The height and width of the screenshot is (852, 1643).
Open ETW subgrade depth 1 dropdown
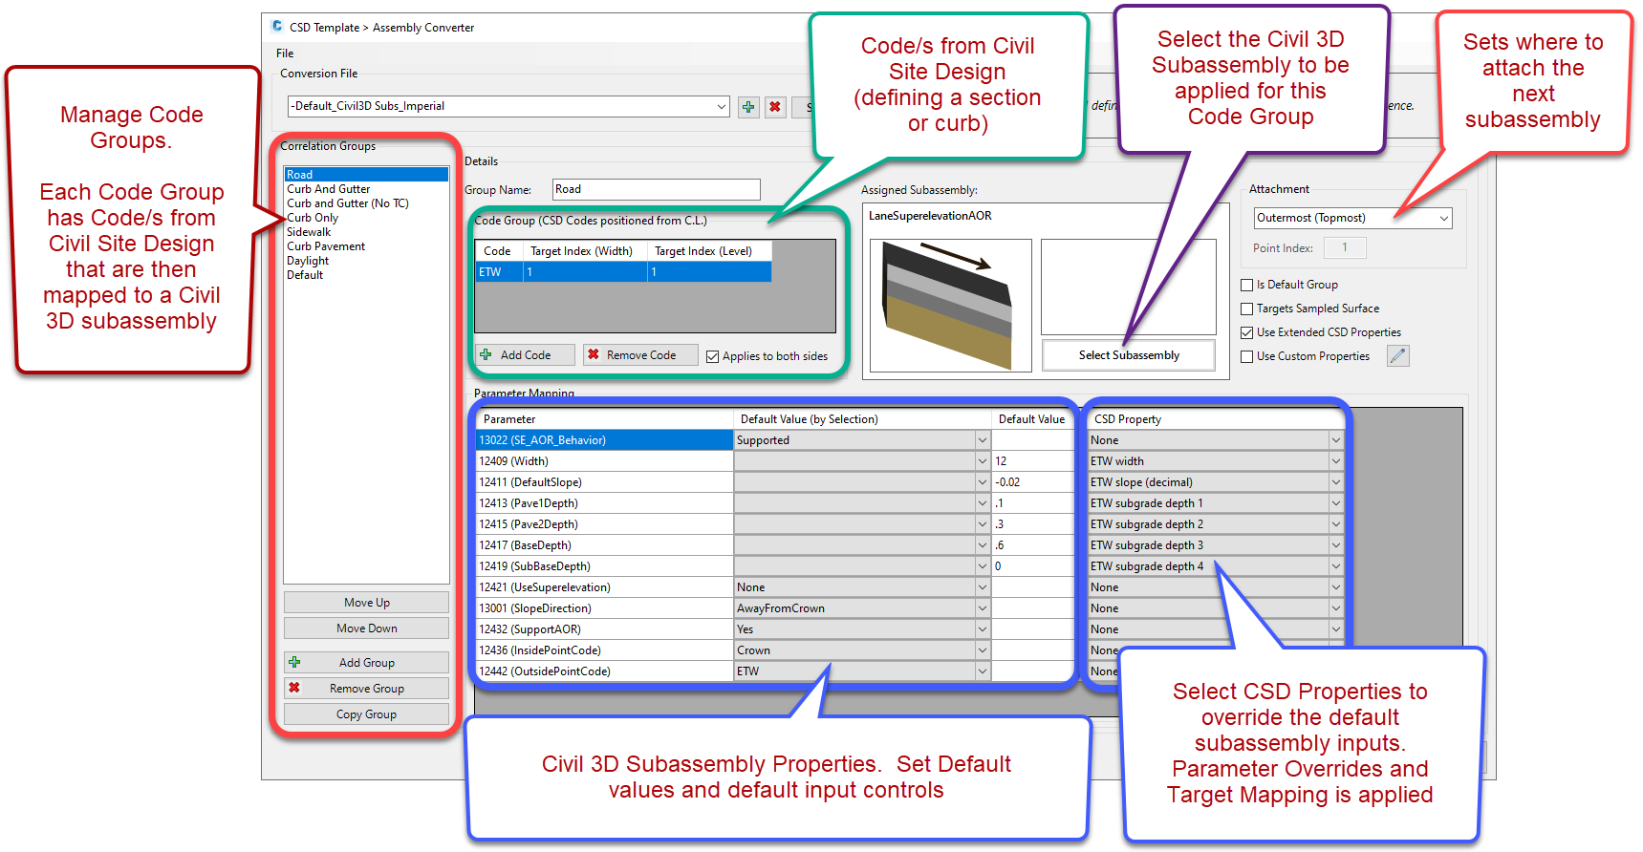coord(1335,503)
